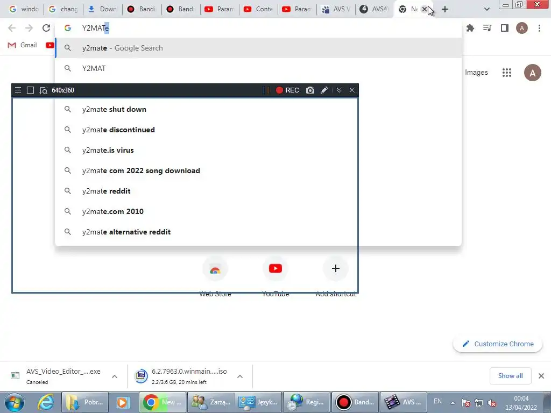Select Bandicam rectangle area mode icon

click(30, 90)
